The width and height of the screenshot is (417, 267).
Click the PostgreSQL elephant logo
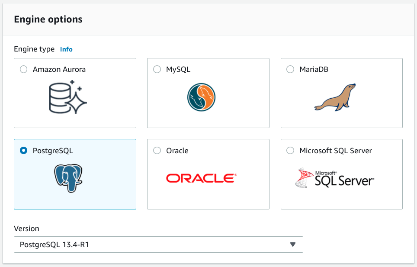[x=68, y=178]
